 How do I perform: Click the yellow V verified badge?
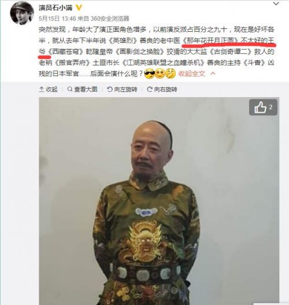coord(79,8)
